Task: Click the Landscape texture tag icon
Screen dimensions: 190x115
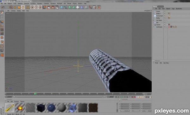Action: click(x=171, y=27)
